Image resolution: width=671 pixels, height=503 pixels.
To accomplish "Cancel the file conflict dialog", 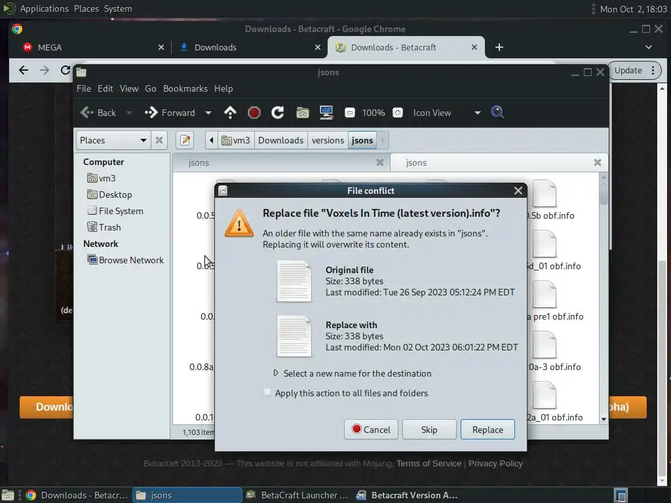I will pos(371,430).
